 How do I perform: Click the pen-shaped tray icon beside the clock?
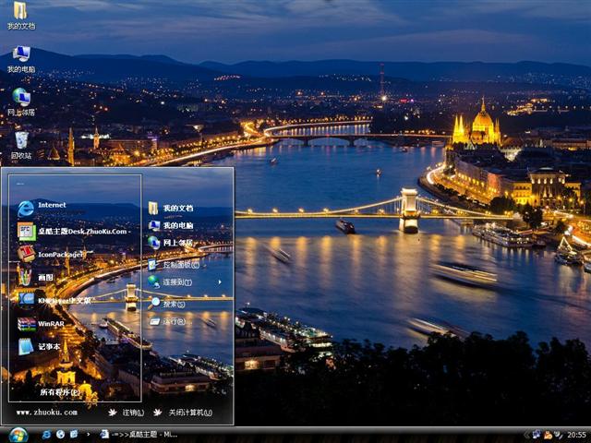coord(559,435)
